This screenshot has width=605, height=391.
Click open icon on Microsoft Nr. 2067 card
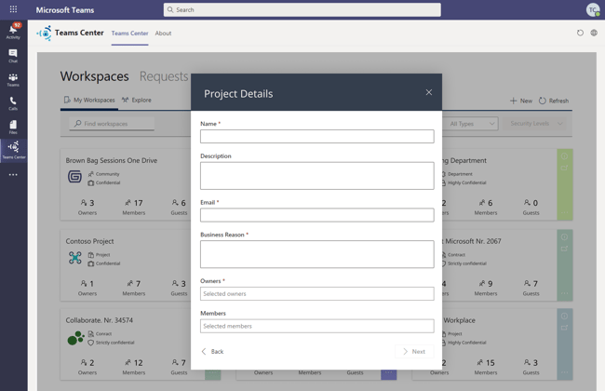coord(564,249)
